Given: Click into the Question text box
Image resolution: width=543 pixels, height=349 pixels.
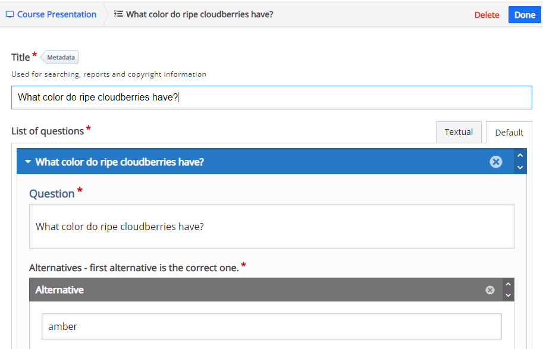Looking at the screenshot, I should click(271, 227).
